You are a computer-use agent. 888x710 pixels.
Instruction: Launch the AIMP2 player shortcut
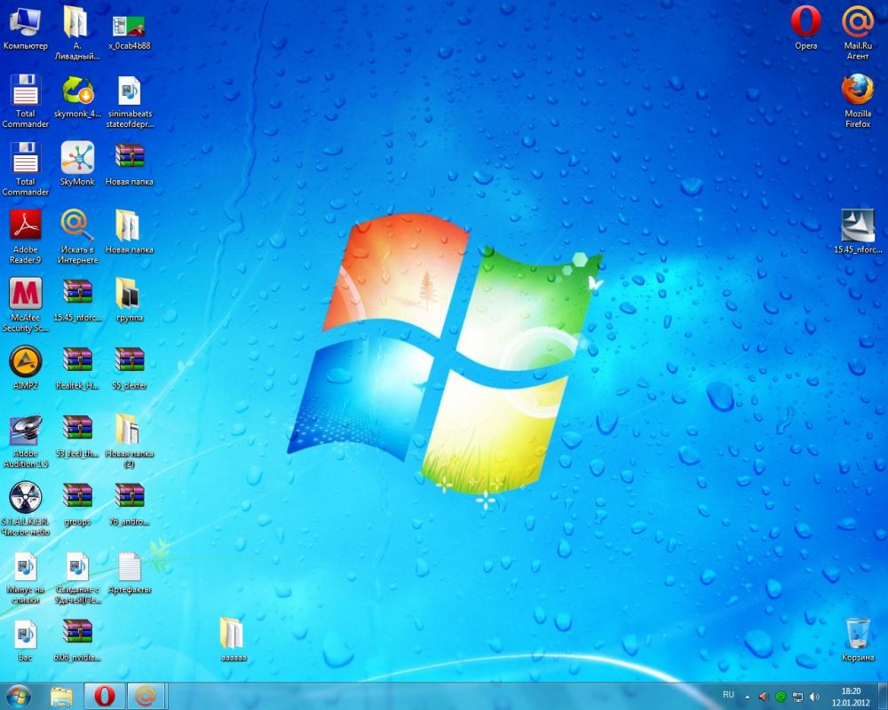(26, 368)
